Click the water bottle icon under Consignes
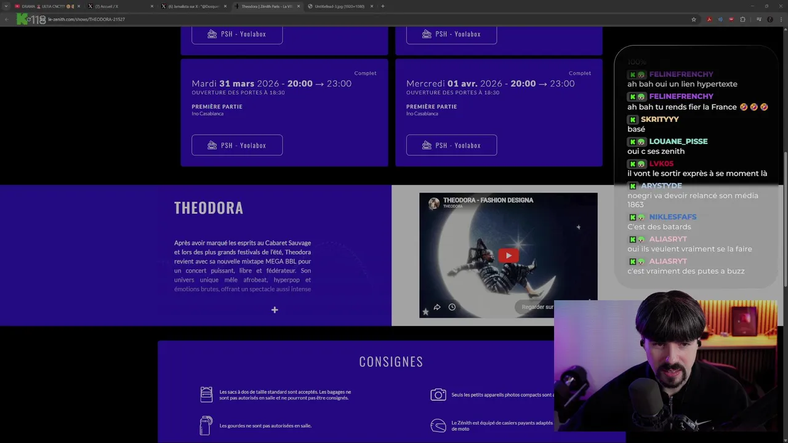Image resolution: width=788 pixels, height=443 pixels. (206, 425)
